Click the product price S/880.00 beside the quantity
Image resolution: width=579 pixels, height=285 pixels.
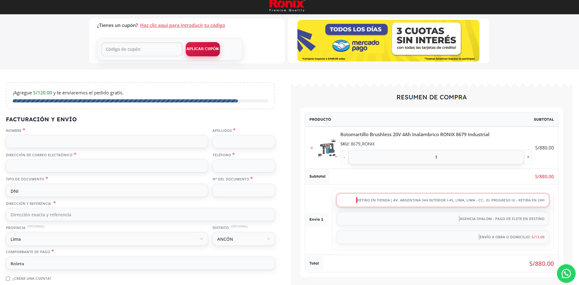[x=544, y=148]
